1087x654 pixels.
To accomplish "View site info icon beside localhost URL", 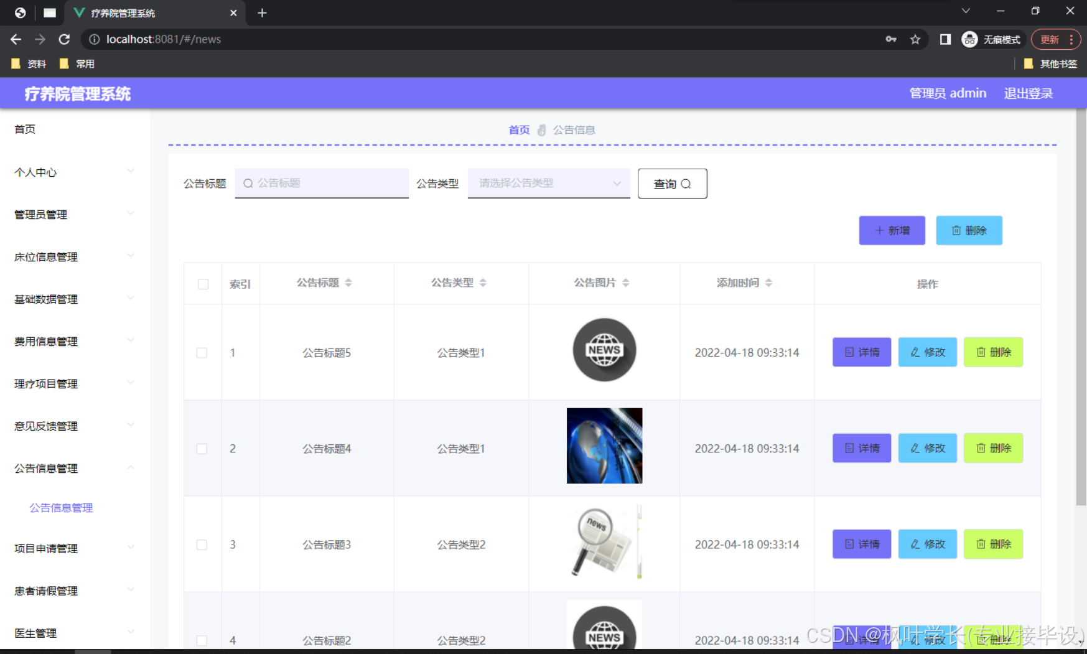I will (x=94, y=39).
